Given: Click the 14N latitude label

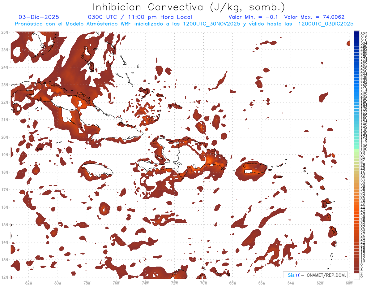Looking at the screenshot, I should coord(4,242).
